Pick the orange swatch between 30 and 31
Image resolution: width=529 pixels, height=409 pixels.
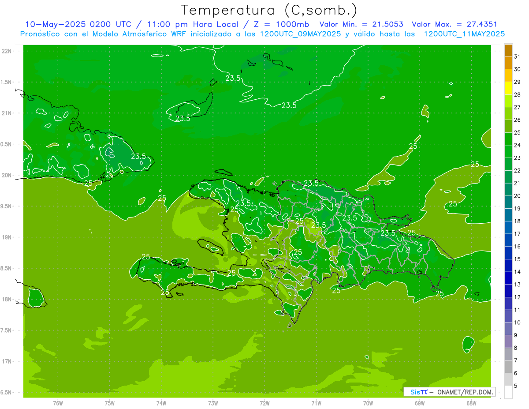pyautogui.click(x=508, y=63)
